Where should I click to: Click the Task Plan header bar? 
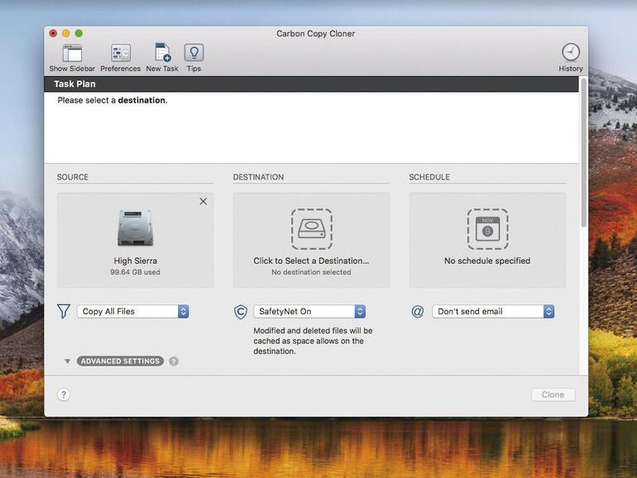[x=311, y=84]
